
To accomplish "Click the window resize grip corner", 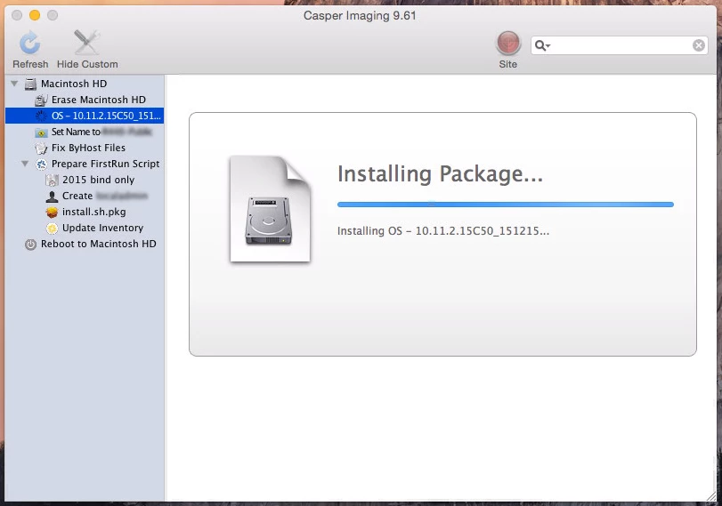I will click(x=712, y=496).
